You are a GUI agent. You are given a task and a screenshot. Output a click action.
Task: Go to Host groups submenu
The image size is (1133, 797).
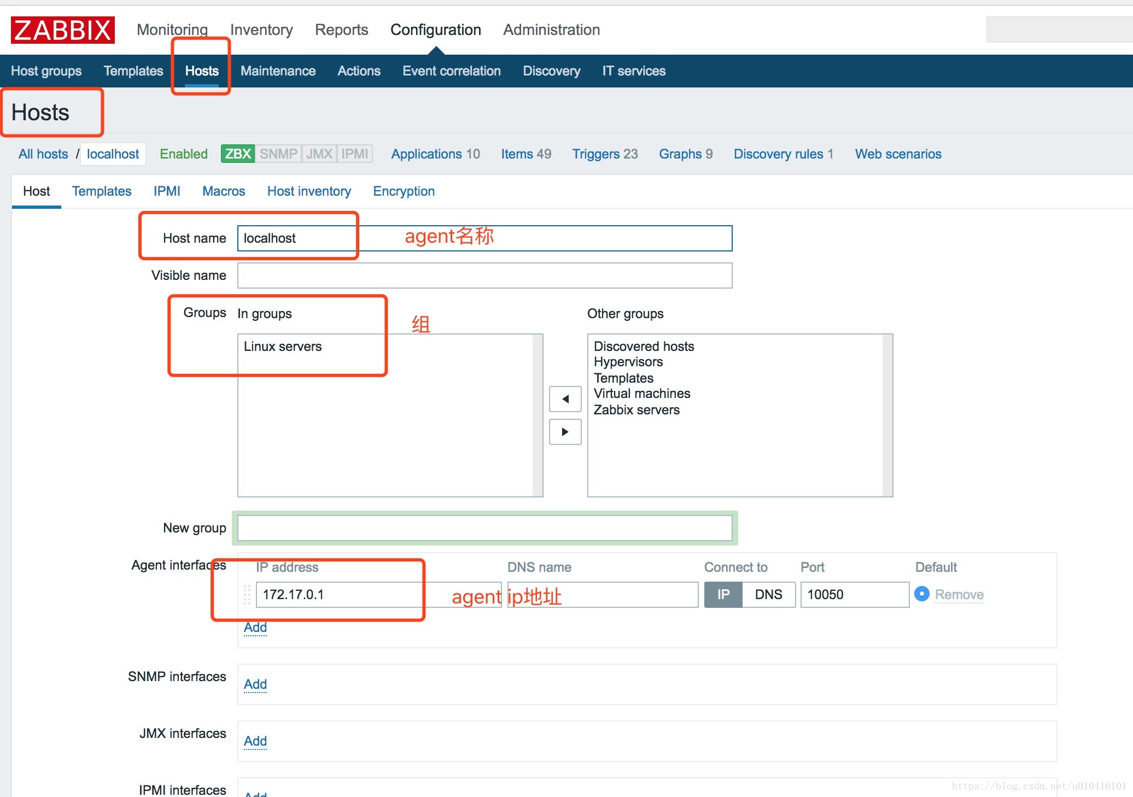[x=46, y=71]
